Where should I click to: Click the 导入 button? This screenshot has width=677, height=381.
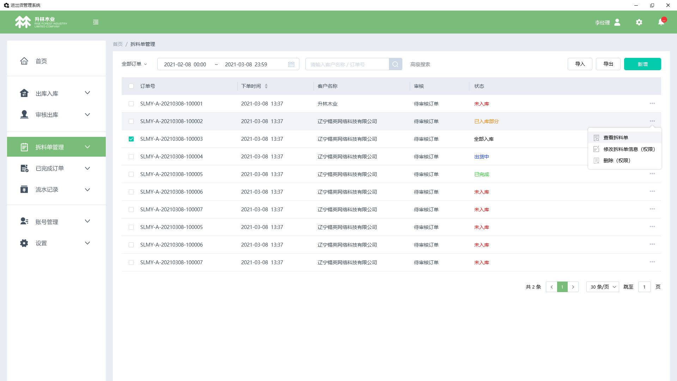pyautogui.click(x=580, y=64)
